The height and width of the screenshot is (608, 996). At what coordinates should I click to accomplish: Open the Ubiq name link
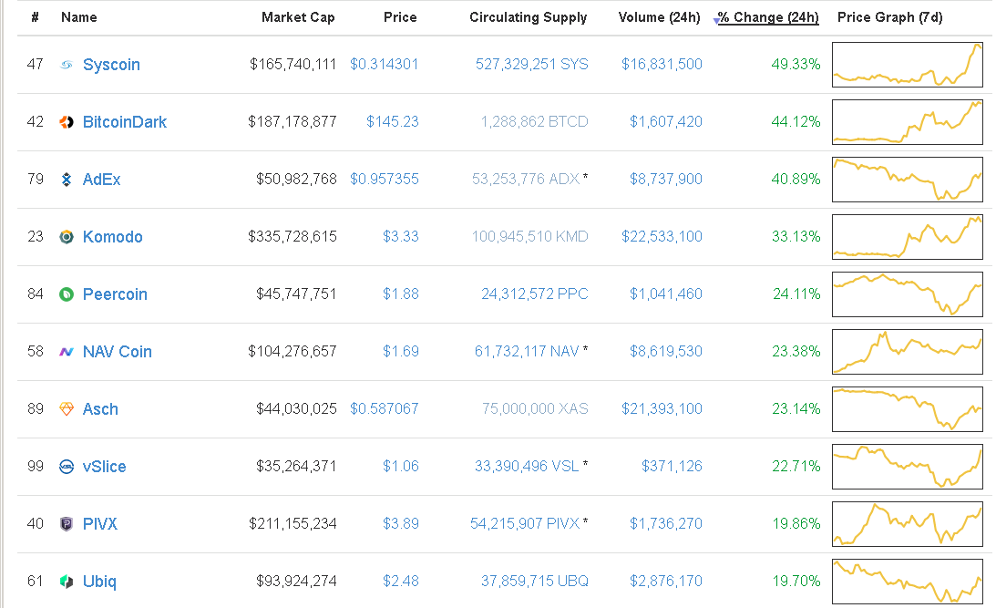(99, 582)
